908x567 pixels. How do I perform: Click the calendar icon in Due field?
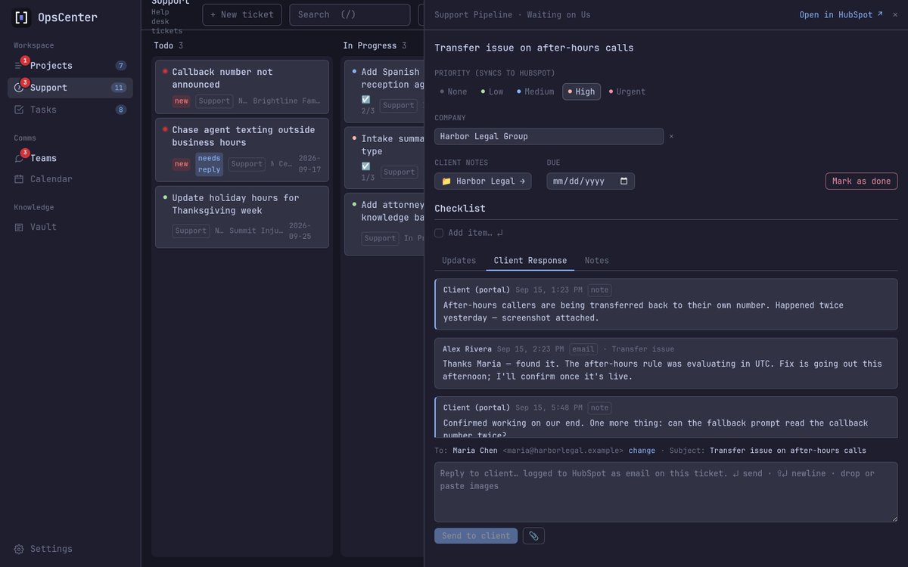tap(624, 181)
